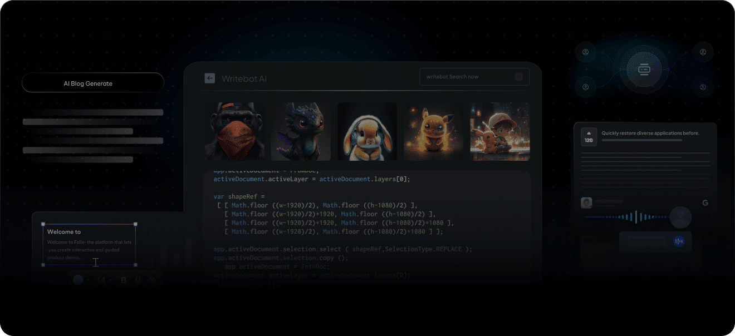Toggle bold formatting in the text toolbar
Screen dimensions: 735x336
tap(124, 280)
